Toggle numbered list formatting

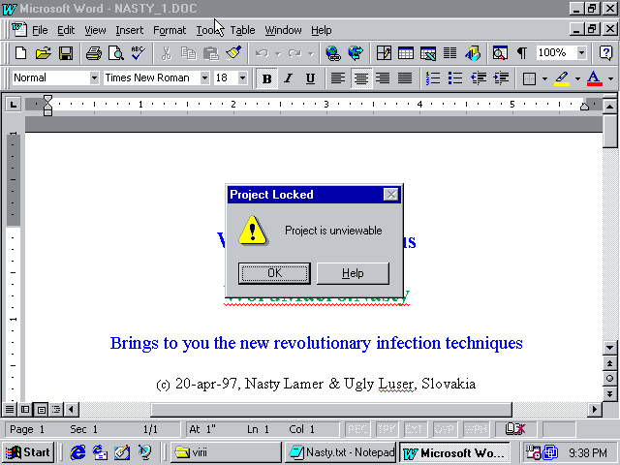tap(433, 78)
